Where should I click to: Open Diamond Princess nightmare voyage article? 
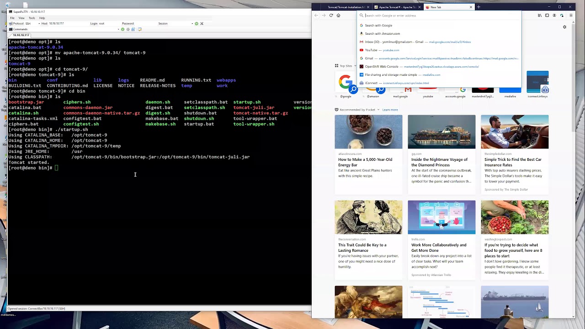[x=441, y=154]
